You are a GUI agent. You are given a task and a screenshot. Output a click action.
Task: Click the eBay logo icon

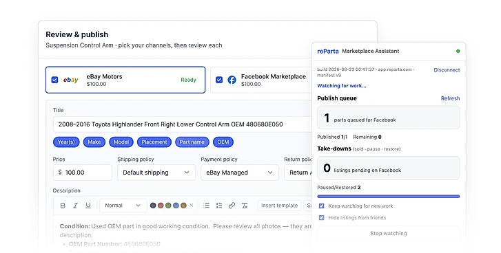[70, 80]
